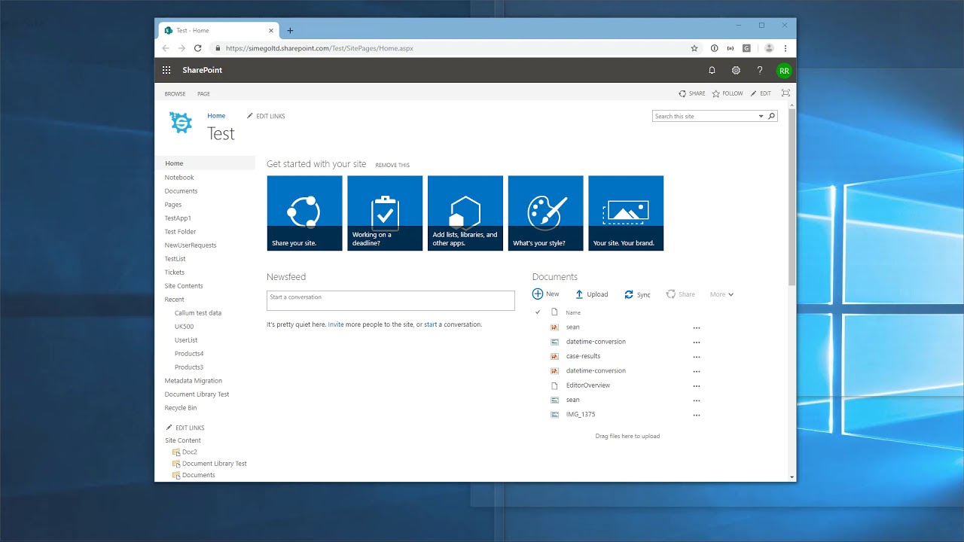The height and width of the screenshot is (542, 964).
Task: Open case-results document
Action: pyautogui.click(x=583, y=356)
